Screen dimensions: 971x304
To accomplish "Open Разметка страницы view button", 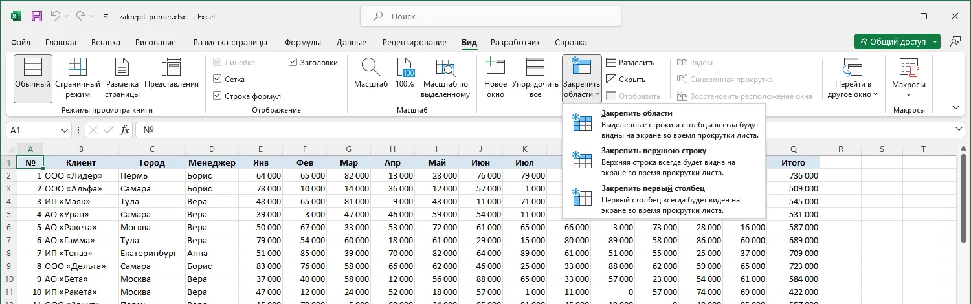I will (122, 78).
